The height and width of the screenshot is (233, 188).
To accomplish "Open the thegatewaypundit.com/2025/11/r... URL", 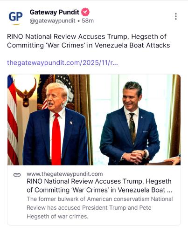I will tap(63, 63).
